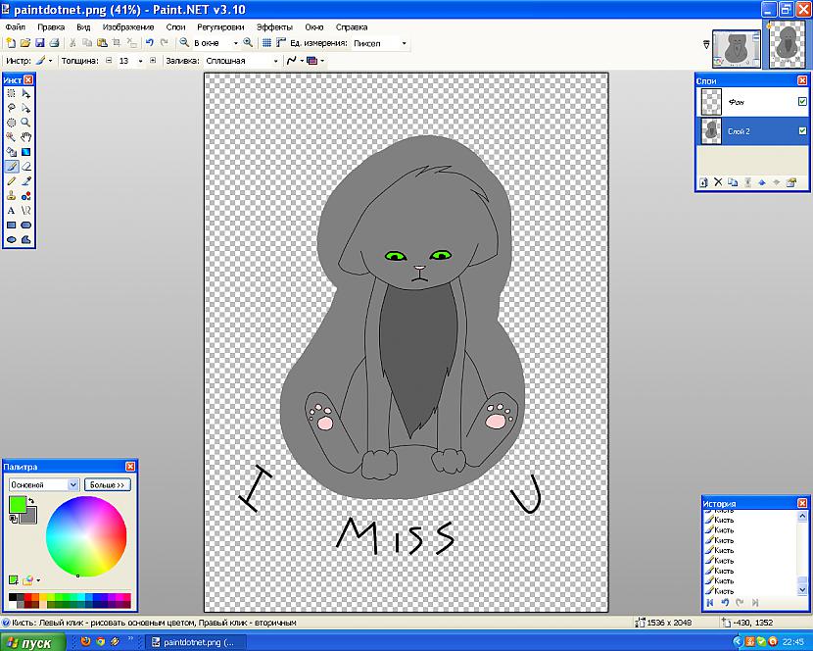Screen dimensions: 813x651
Task: Choose the Ellipse shape tool
Action: pos(12,239)
